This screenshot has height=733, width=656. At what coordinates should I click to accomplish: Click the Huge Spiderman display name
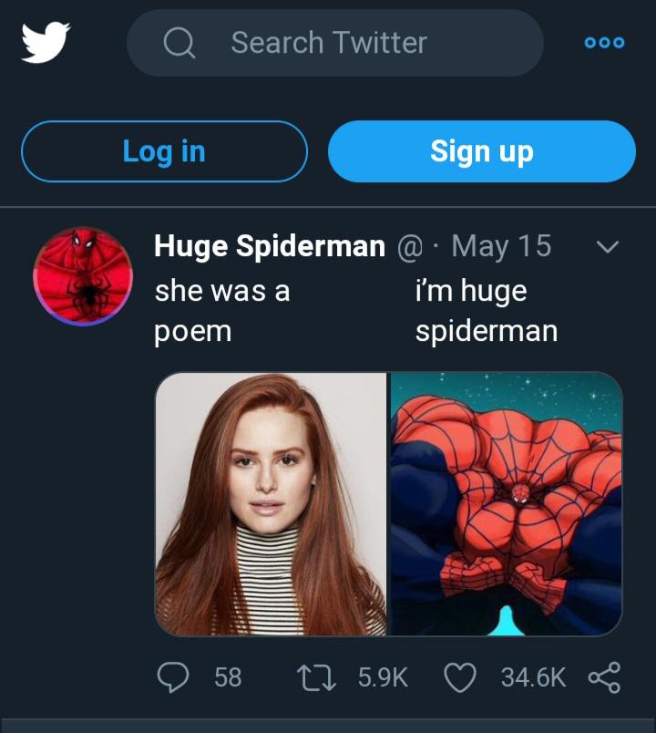coord(270,246)
